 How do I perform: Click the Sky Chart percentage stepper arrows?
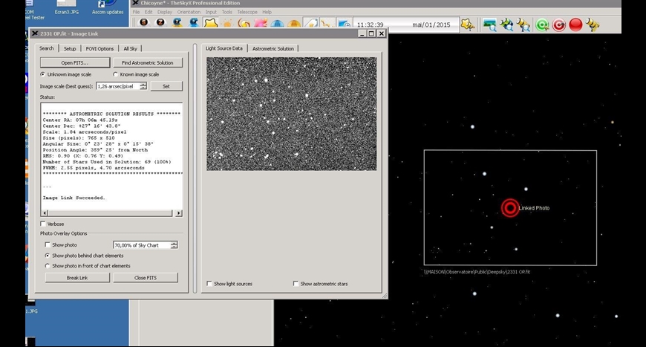coord(174,244)
